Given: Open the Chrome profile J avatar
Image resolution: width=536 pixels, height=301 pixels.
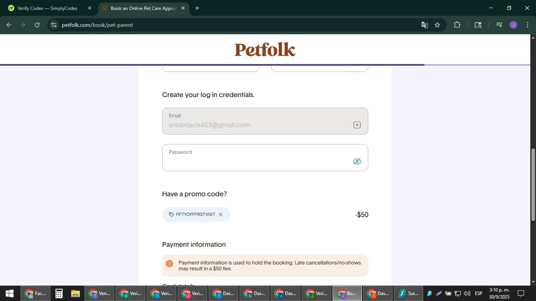Looking at the screenshot, I should click(513, 25).
